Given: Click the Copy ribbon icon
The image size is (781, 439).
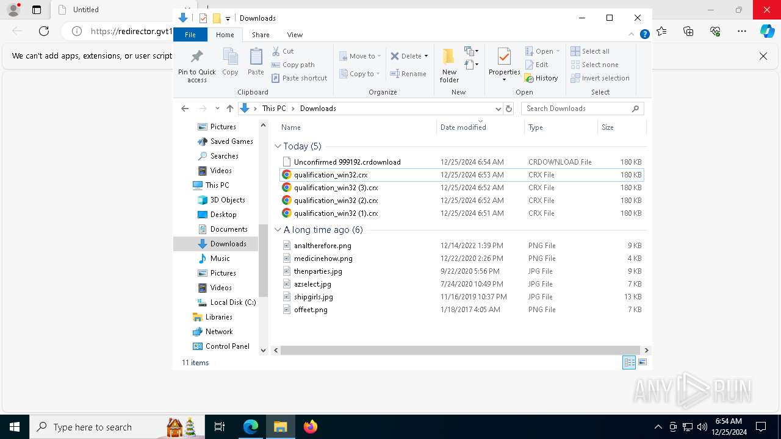Looking at the screenshot, I should [x=230, y=62].
